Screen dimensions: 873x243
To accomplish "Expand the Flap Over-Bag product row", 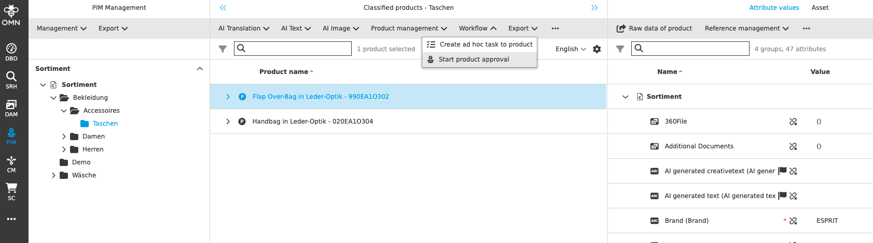I will [228, 97].
